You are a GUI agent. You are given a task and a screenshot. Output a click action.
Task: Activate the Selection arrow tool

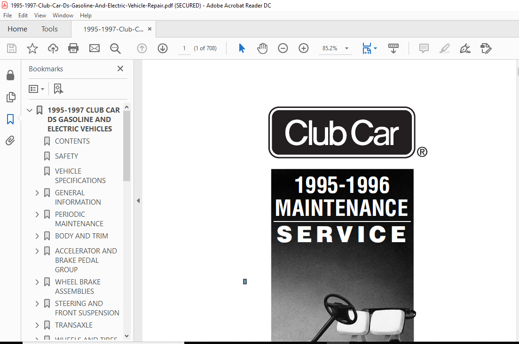click(242, 48)
